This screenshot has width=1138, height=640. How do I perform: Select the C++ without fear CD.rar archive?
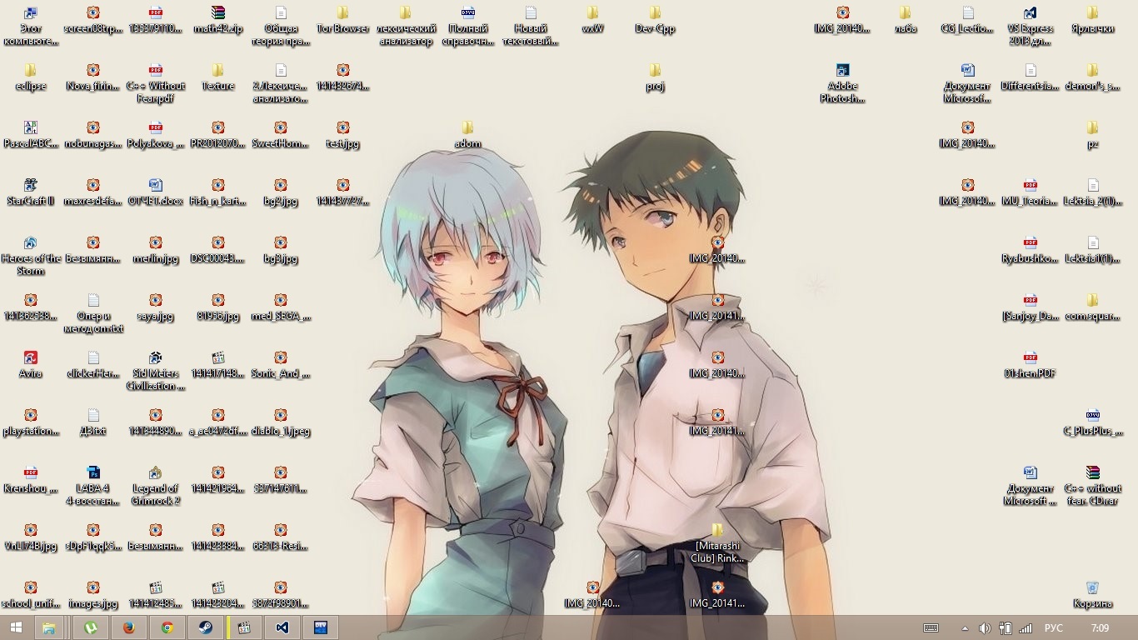[x=1092, y=486]
